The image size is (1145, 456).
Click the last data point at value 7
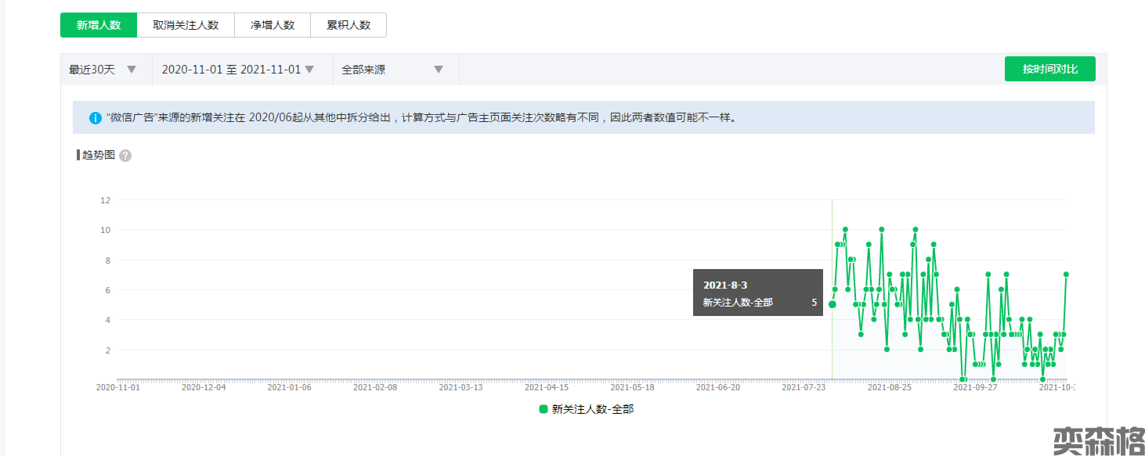click(1066, 275)
